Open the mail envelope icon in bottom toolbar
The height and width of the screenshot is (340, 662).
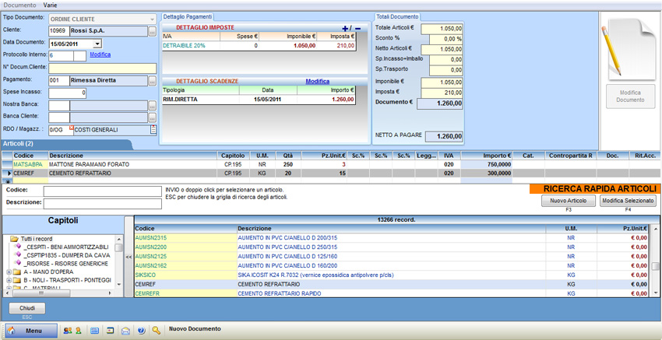click(125, 331)
